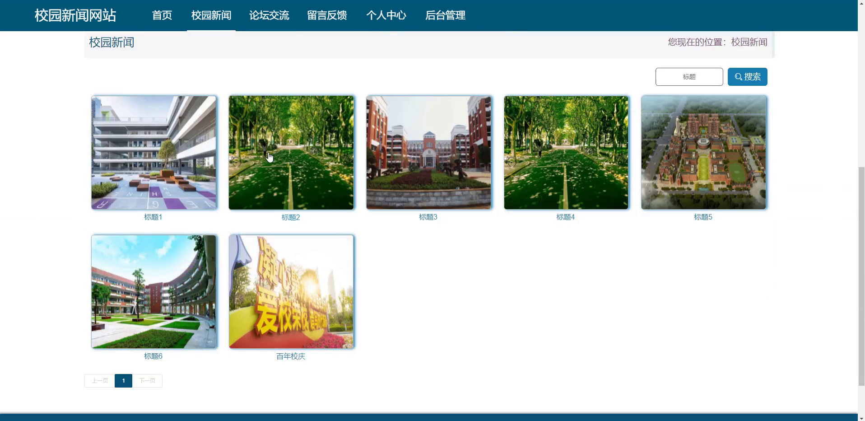Click the 标题3 caption link
This screenshot has width=865, height=421.
[428, 217]
